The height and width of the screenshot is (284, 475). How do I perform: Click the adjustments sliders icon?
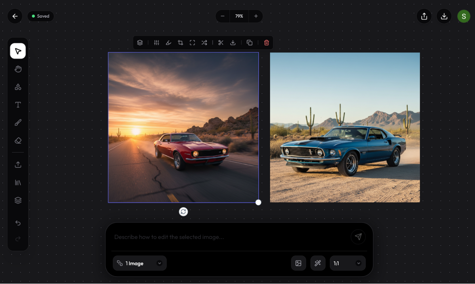click(156, 43)
